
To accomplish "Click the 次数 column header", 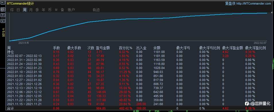I will pos(91,48).
